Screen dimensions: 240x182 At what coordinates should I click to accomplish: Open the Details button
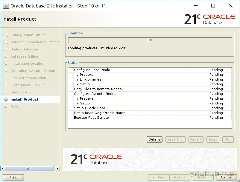pos(154,139)
